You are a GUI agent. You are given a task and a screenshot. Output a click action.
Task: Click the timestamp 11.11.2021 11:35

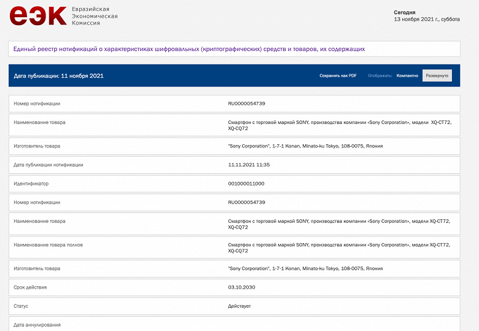point(249,165)
